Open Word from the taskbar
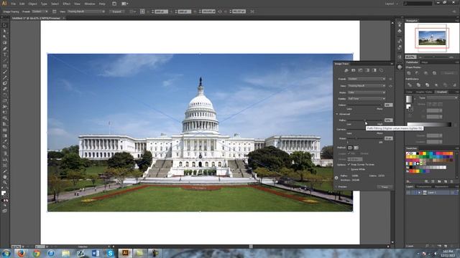This screenshot has width=460, height=258. (x=96, y=253)
